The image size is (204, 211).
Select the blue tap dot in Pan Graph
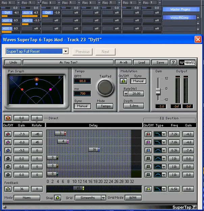click(x=37, y=84)
